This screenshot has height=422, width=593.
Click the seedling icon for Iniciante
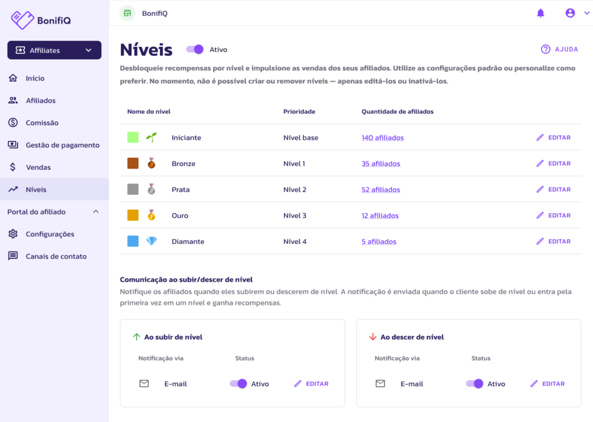(151, 137)
